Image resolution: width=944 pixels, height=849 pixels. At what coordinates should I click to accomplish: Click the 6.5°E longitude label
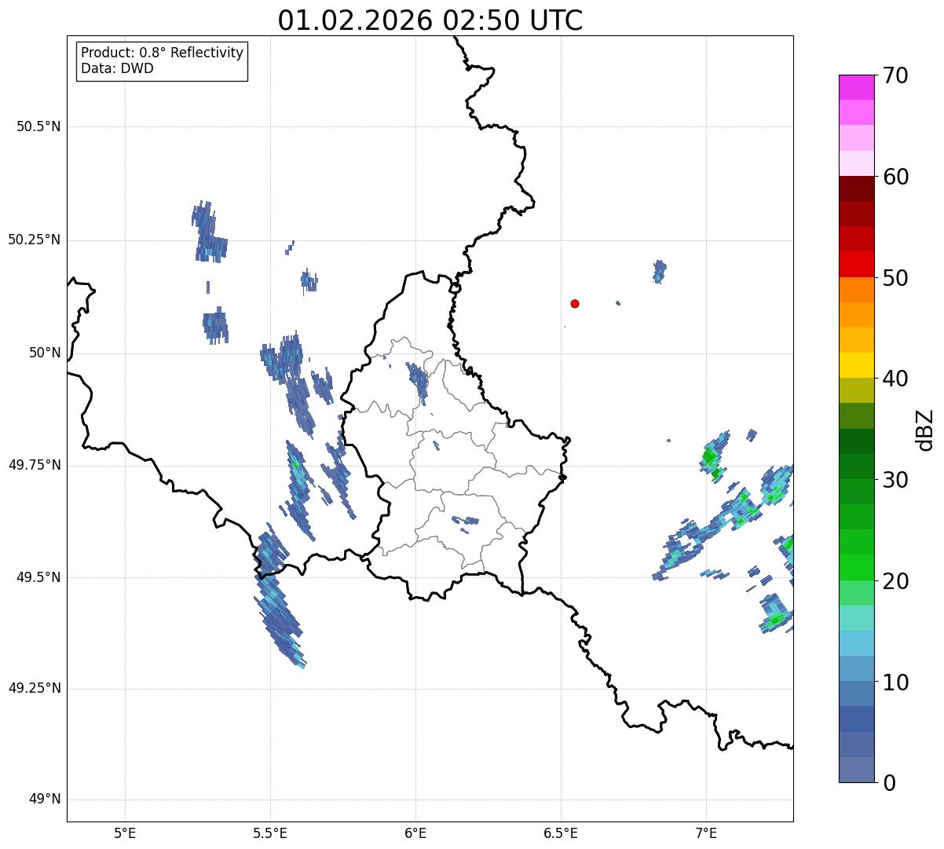coord(561,833)
